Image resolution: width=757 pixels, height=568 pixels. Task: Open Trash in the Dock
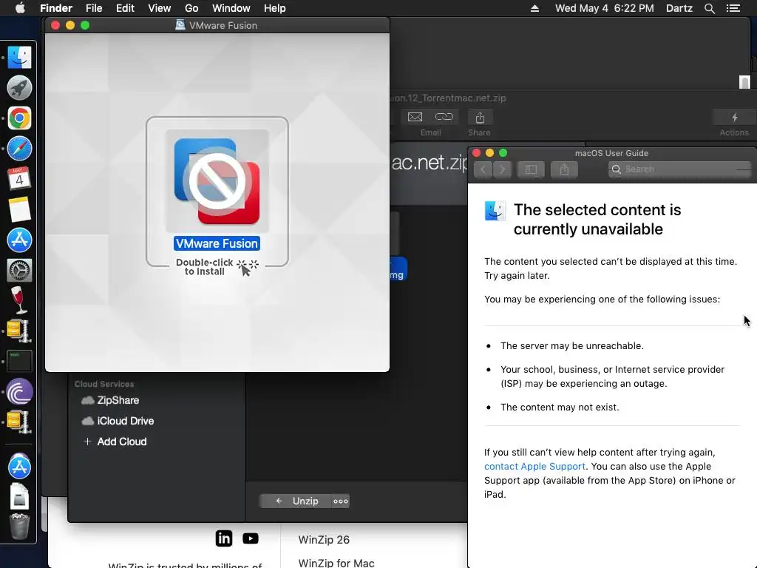[19, 526]
